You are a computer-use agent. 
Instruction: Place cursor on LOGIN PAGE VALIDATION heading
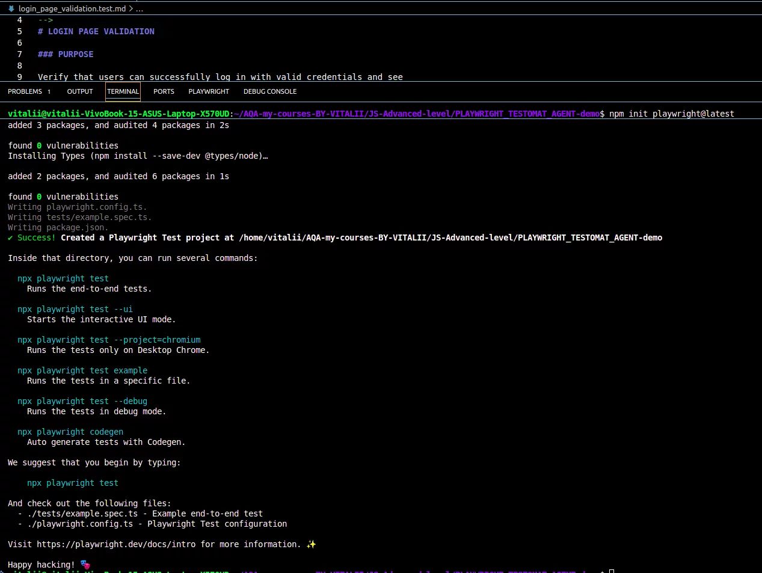pyautogui.click(x=101, y=31)
